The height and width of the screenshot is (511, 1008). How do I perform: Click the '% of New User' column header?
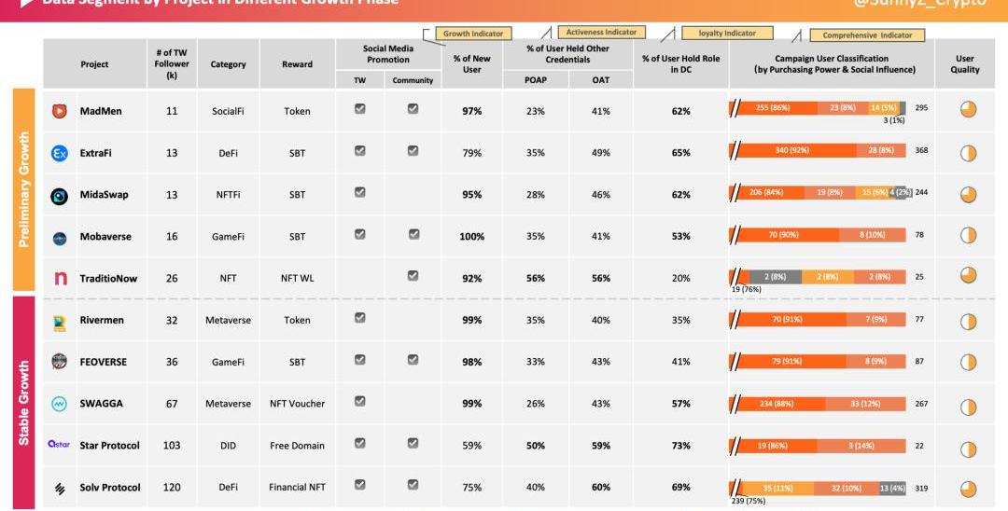(x=472, y=63)
